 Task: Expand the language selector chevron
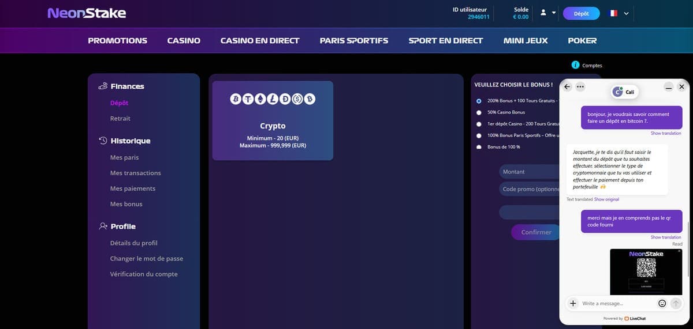click(627, 13)
